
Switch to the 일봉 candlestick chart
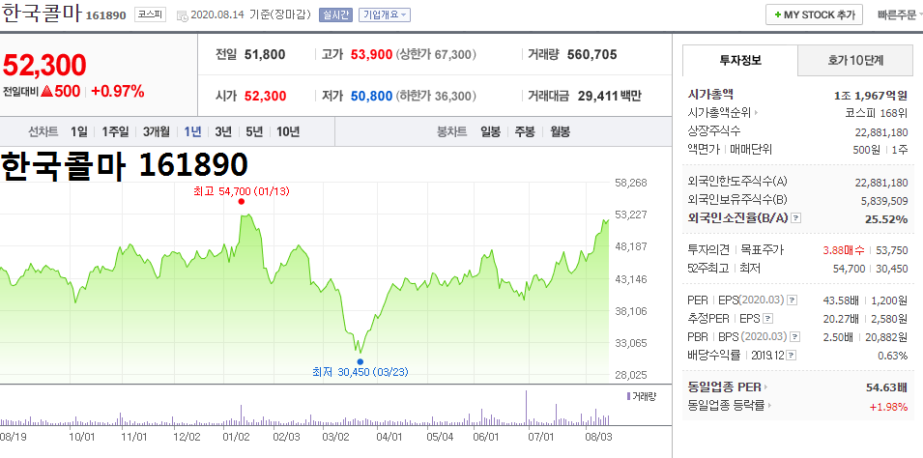tap(490, 131)
